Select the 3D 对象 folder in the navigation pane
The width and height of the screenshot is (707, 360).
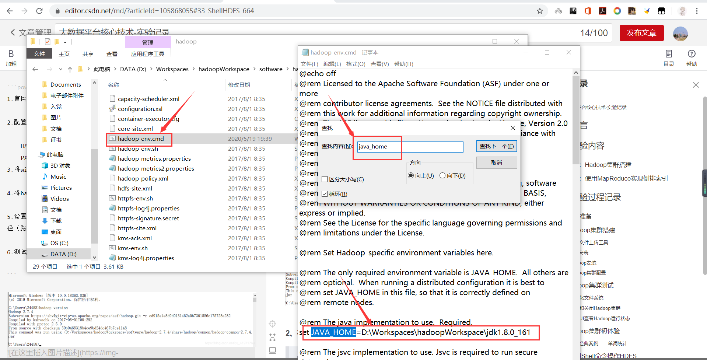60,165
